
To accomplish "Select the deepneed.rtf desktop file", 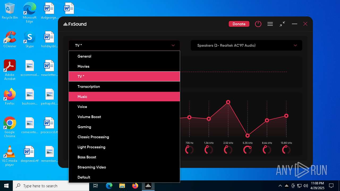I will pos(29,154).
